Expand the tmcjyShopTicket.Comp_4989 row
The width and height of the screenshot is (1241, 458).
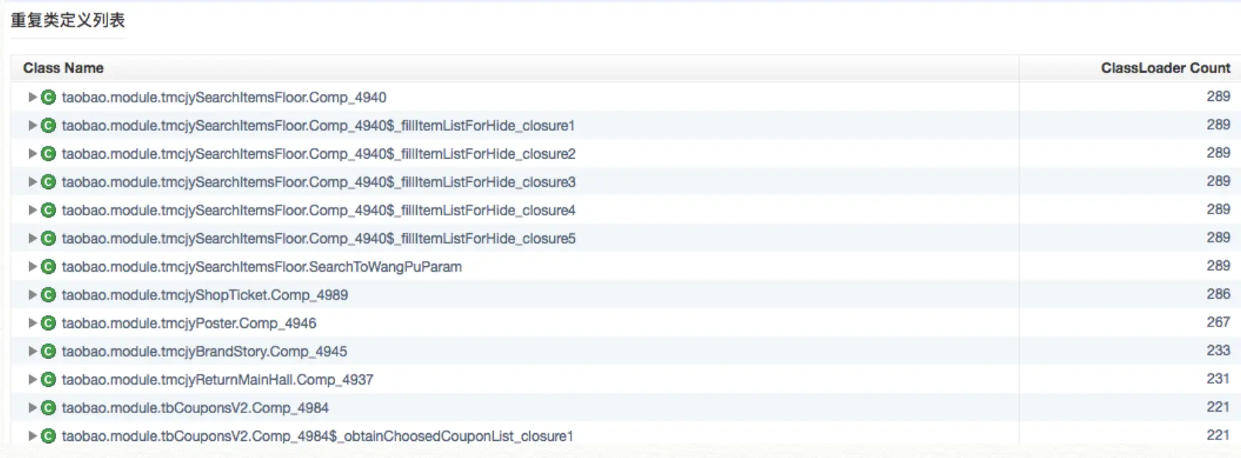click(x=32, y=294)
